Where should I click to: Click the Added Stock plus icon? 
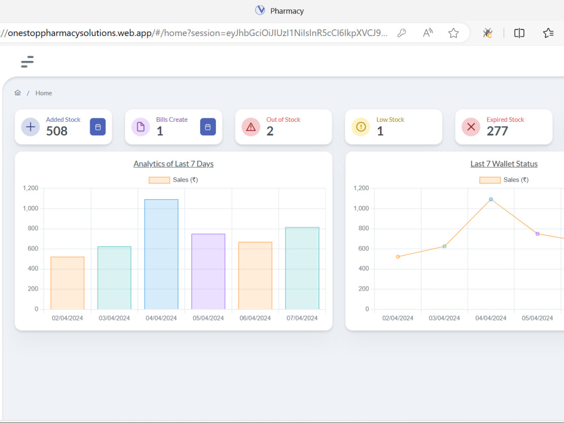tap(30, 127)
